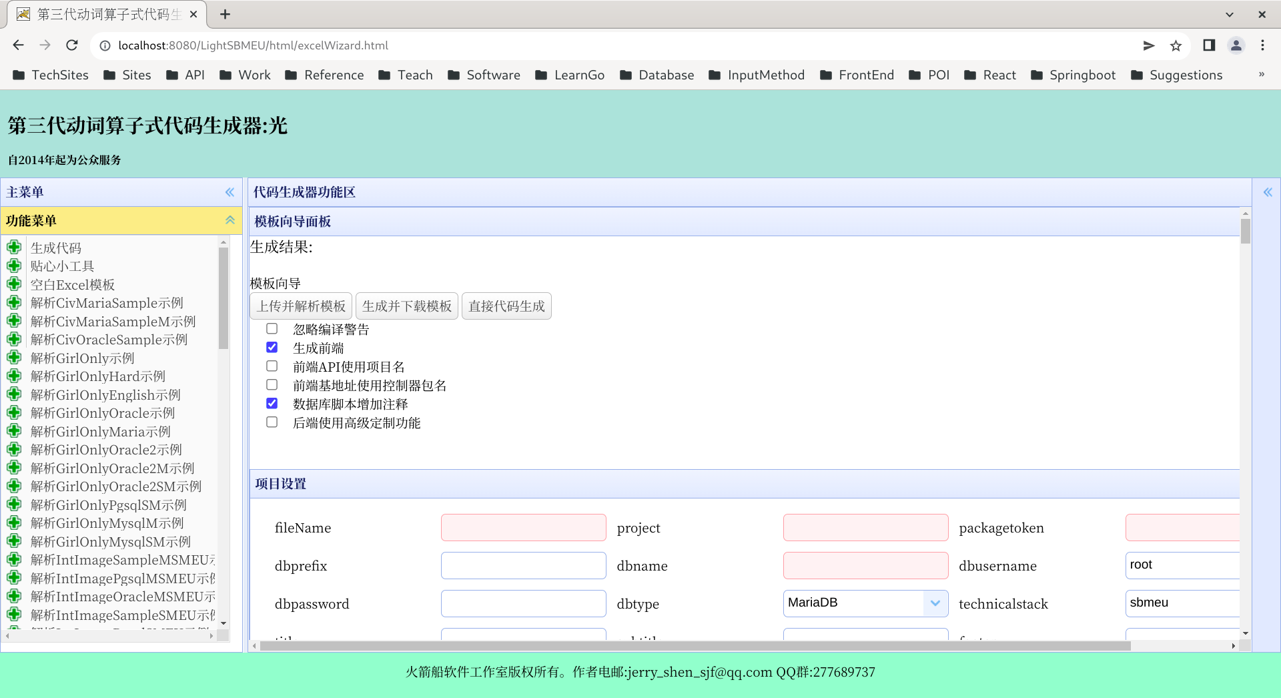Open the Database bookmark folder
Image resolution: width=1281 pixels, height=698 pixels.
coord(657,75)
